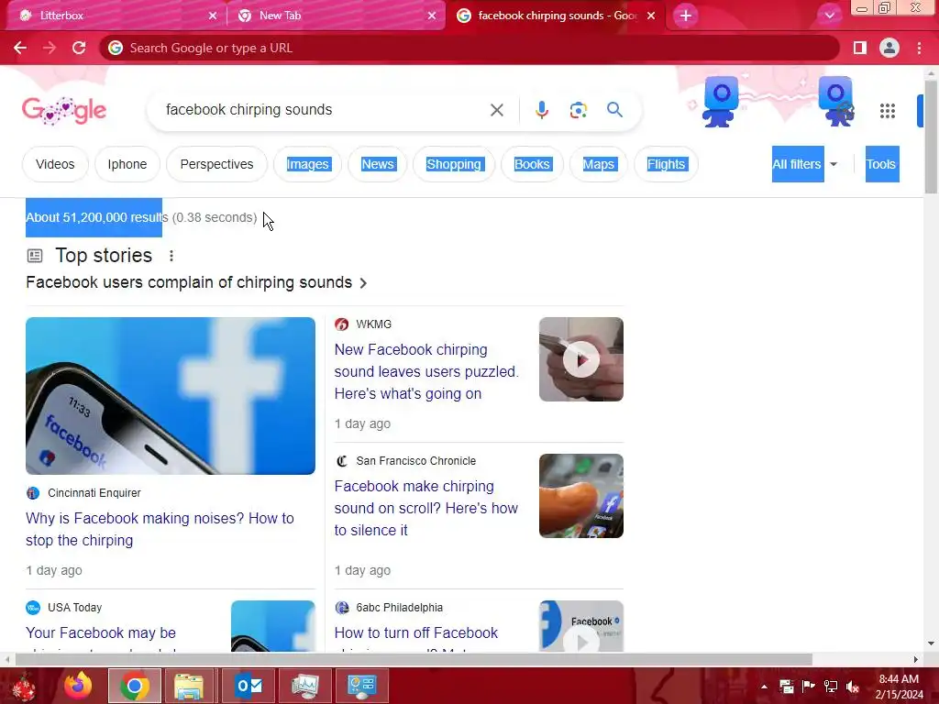Viewport: 939px width, 704px height.
Task: Click the Google Valentine doodle logo
Action: (x=64, y=111)
